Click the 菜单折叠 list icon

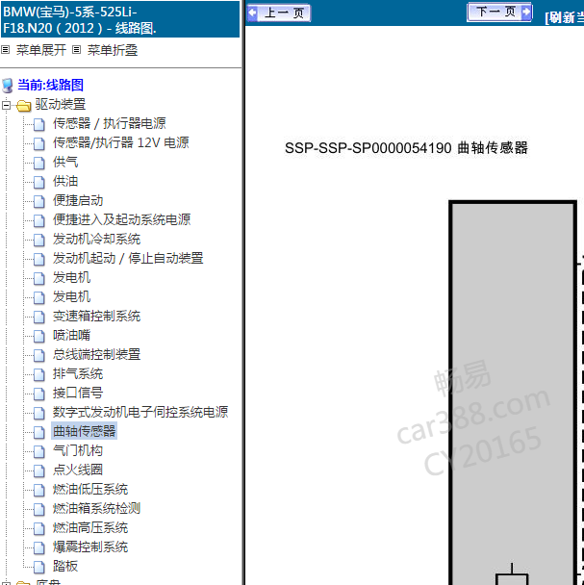[x=77, y=50]
